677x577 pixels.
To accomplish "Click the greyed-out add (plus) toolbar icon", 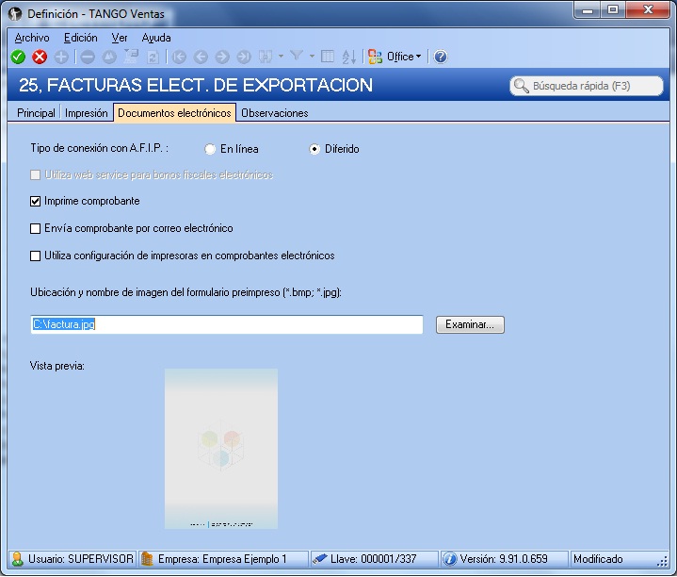I will click(x=61, y=58).
